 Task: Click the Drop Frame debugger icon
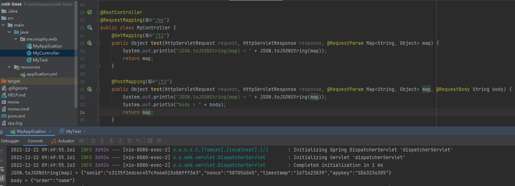tap(129, 141)
